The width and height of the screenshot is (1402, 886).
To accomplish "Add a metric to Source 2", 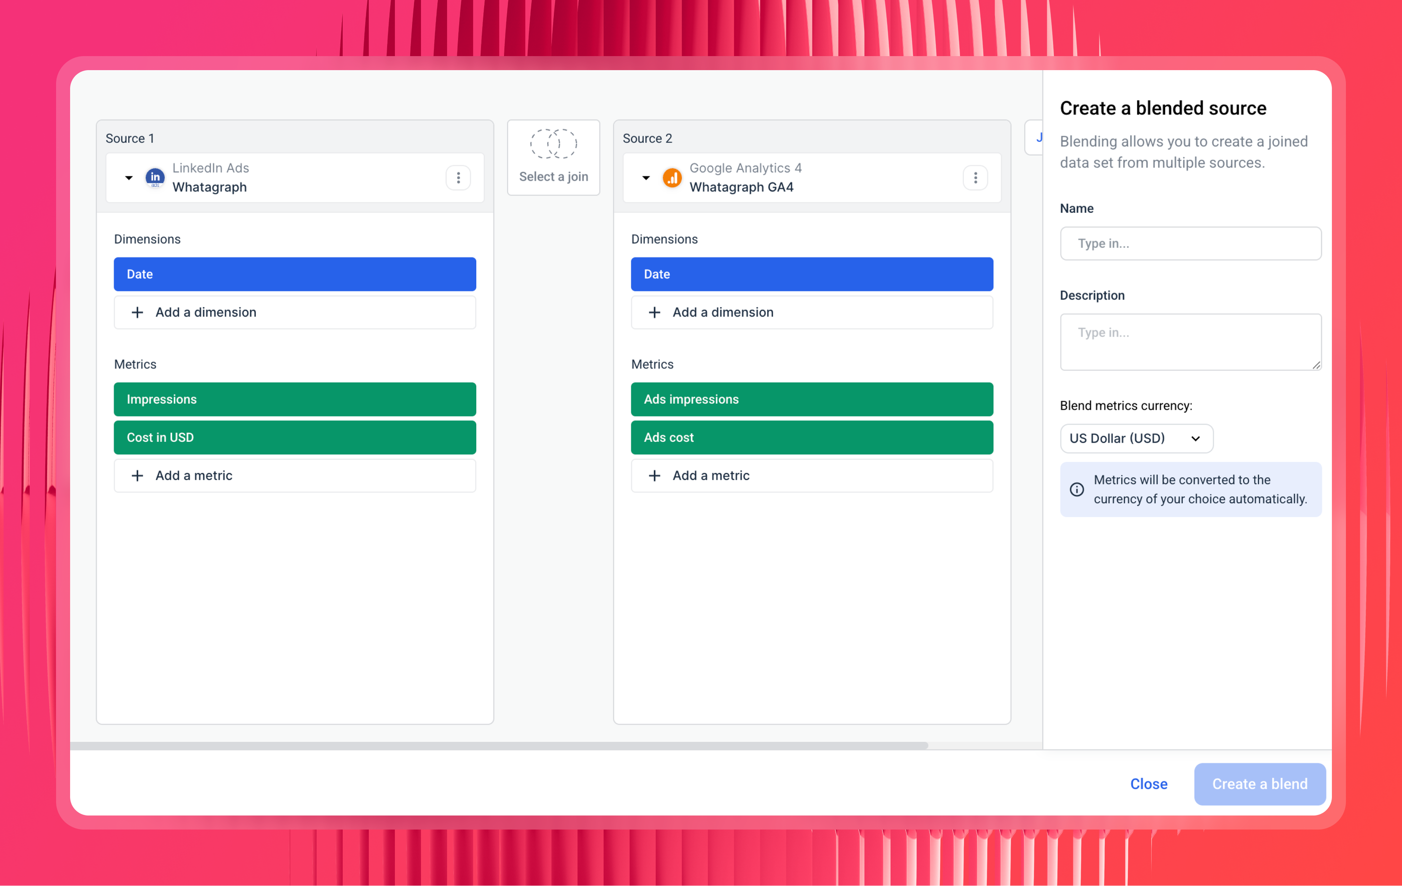I will point(812,475).
